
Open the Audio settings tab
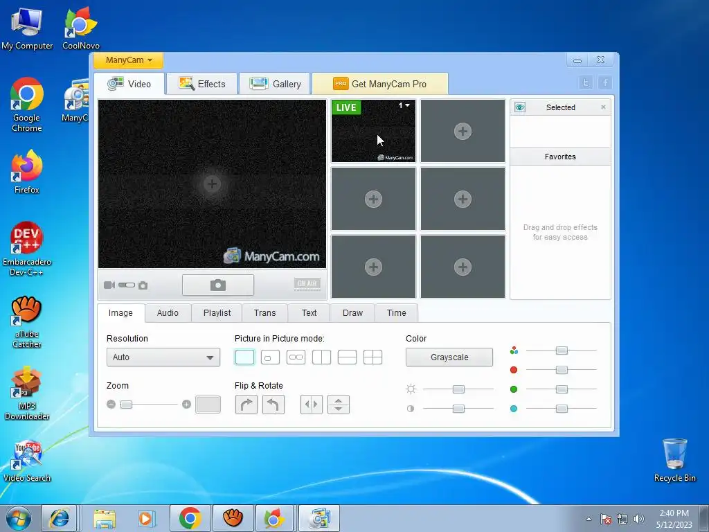point(168,313)
